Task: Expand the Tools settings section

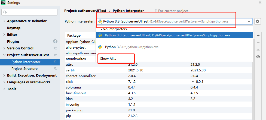Action: tap(4, 89)
